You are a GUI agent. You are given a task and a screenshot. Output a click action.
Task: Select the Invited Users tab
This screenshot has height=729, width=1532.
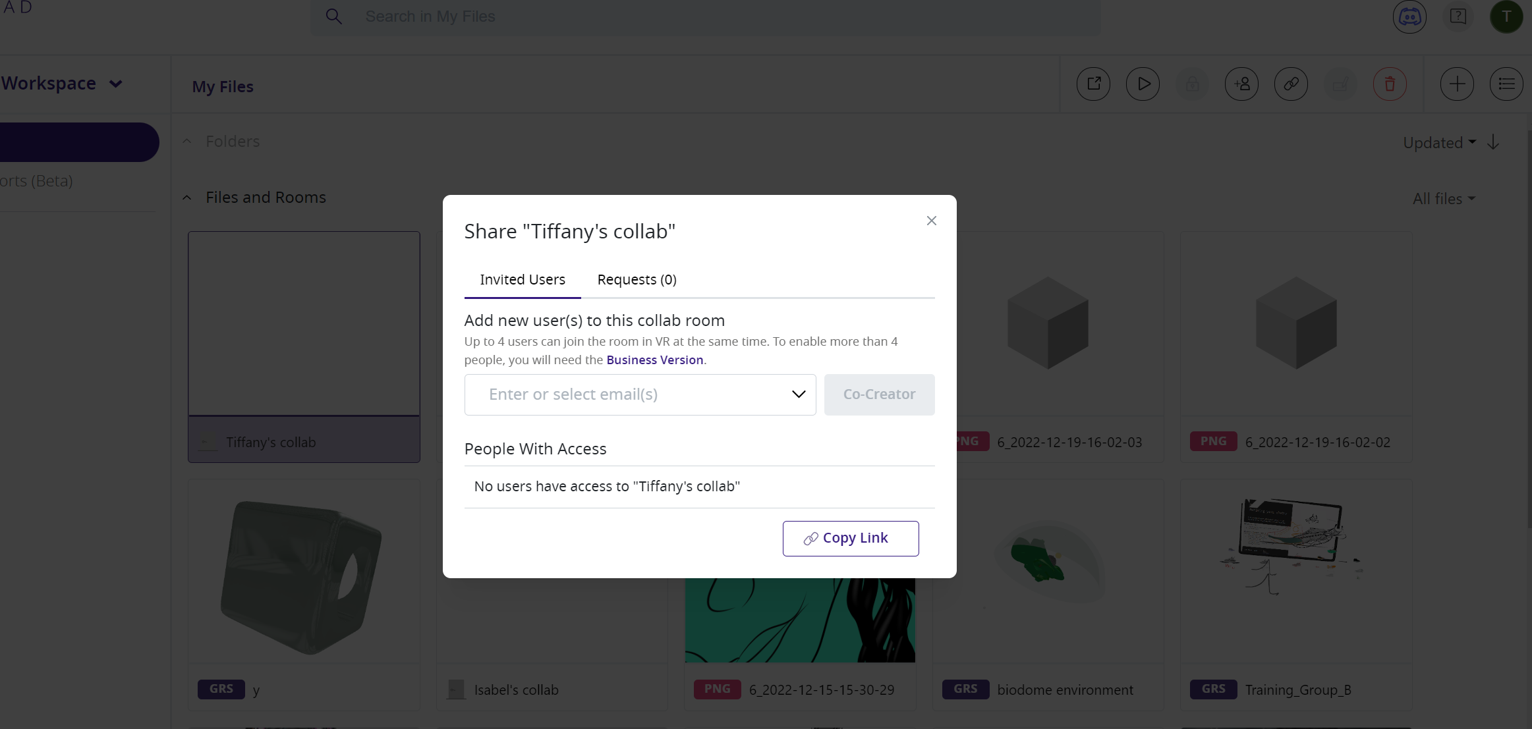pos(523,279)
